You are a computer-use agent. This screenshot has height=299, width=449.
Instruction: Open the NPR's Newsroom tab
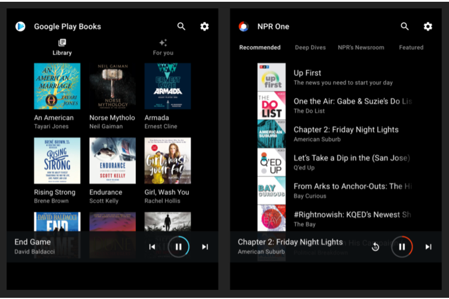[361, 47]
